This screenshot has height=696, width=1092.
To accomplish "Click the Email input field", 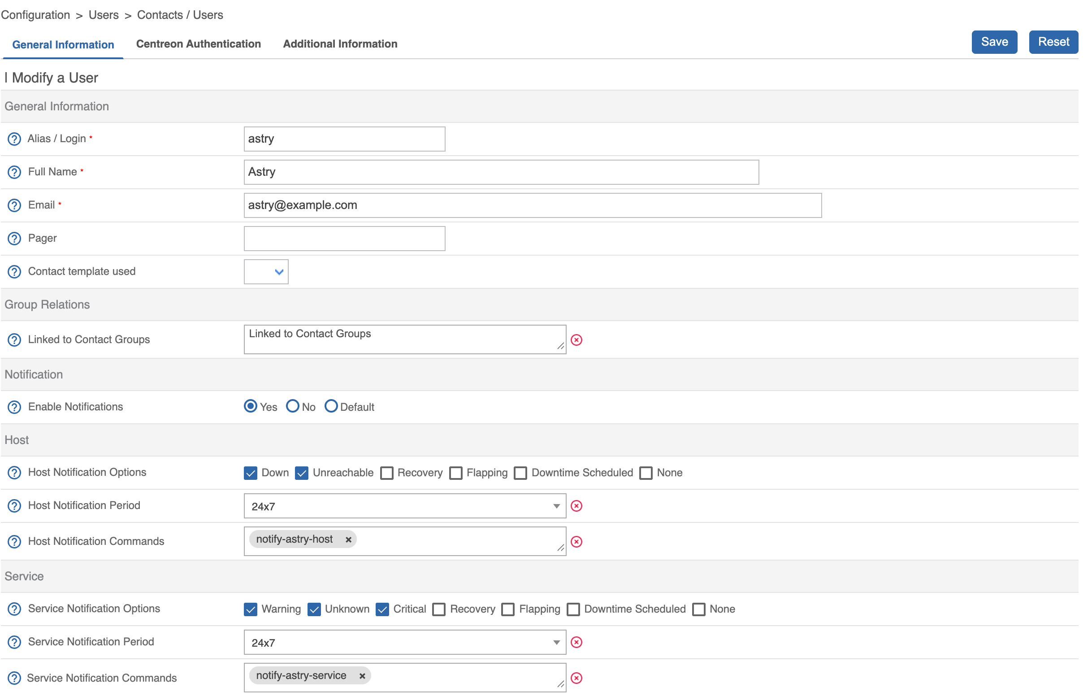I will click(533, 205).
